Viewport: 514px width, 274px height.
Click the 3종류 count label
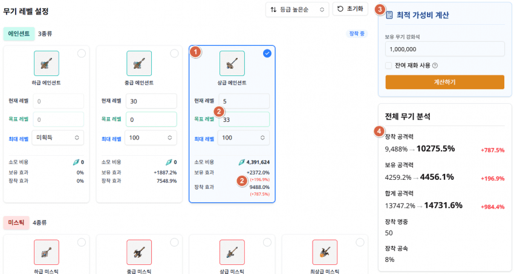[x=45, y=34]
